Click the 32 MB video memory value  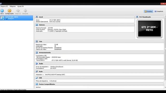coord(56,45)
